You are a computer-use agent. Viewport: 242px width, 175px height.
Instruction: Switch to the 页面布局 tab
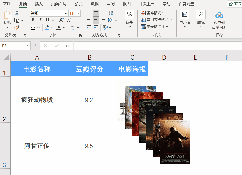(x=59, y=4)
